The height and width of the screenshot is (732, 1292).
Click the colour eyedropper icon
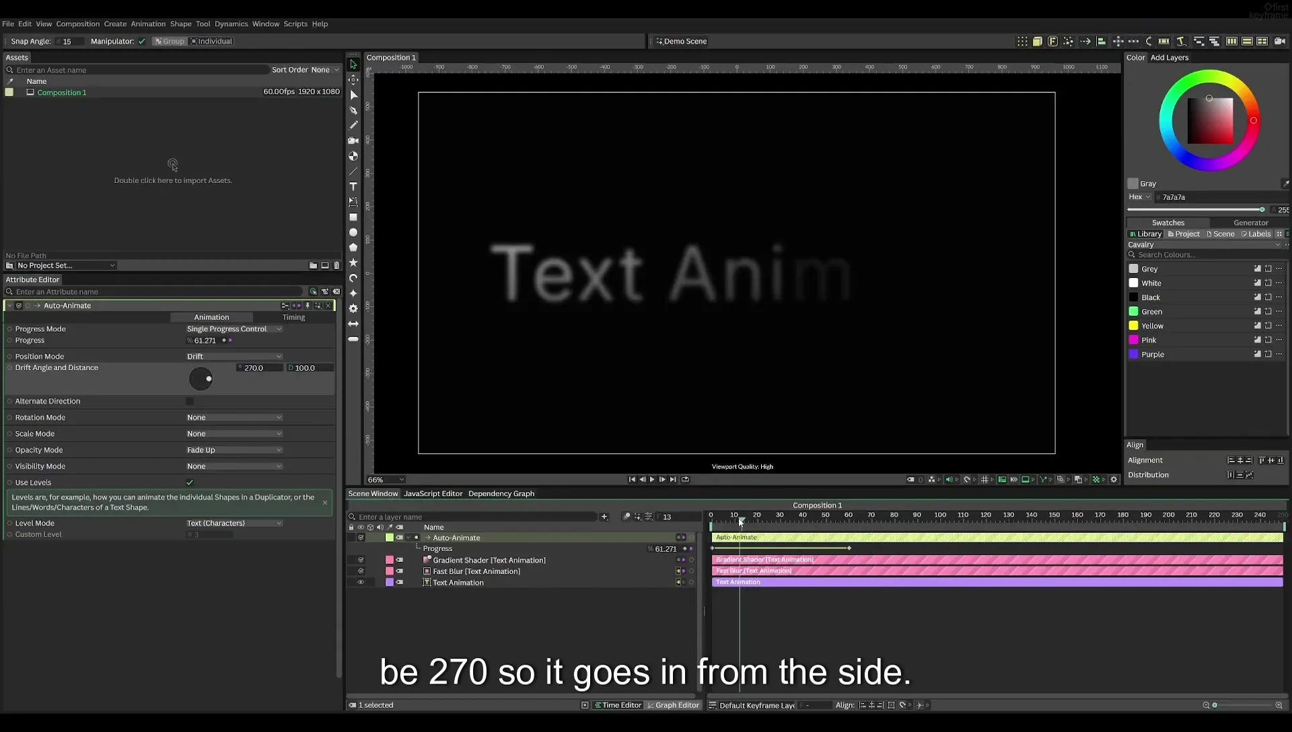(x=1285, y=183)
